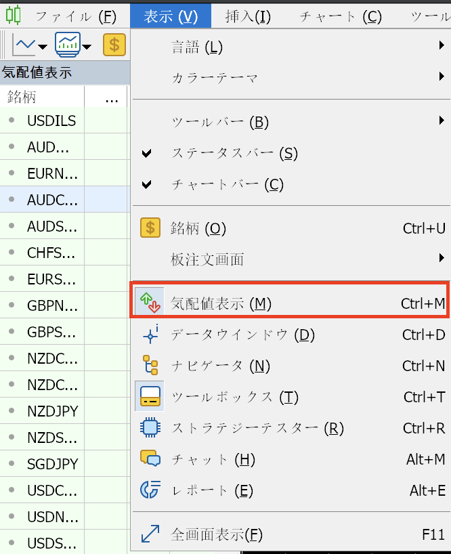This screenshot has width=451, height=554.
Task: Open the 挿入 menu
Action: pos(247,16)
